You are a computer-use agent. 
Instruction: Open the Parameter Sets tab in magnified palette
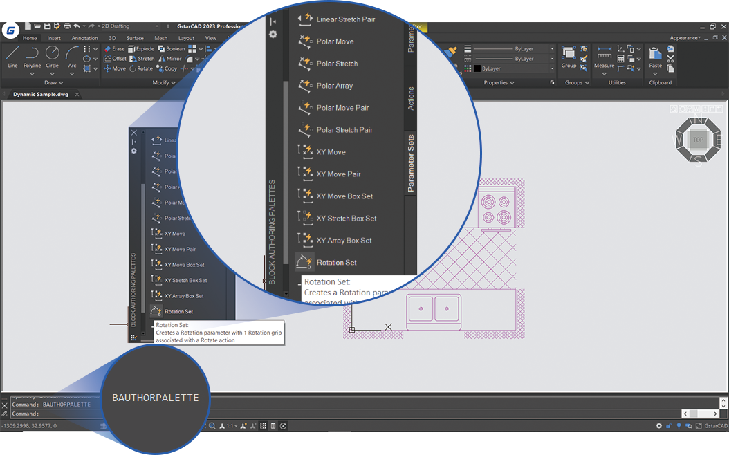click(x=411, y=163)
